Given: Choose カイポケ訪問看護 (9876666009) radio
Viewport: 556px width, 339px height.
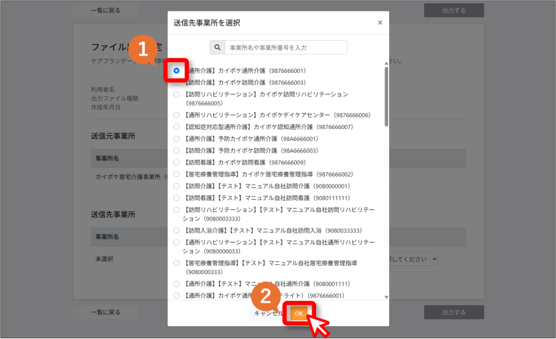Looking at the screenshot, I should coord(176,162).
